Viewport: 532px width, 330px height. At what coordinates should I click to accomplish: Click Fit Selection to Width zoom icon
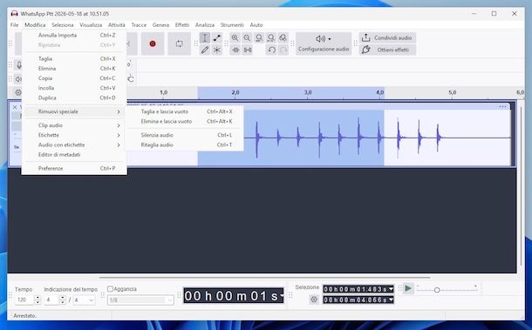click(259, 38)
